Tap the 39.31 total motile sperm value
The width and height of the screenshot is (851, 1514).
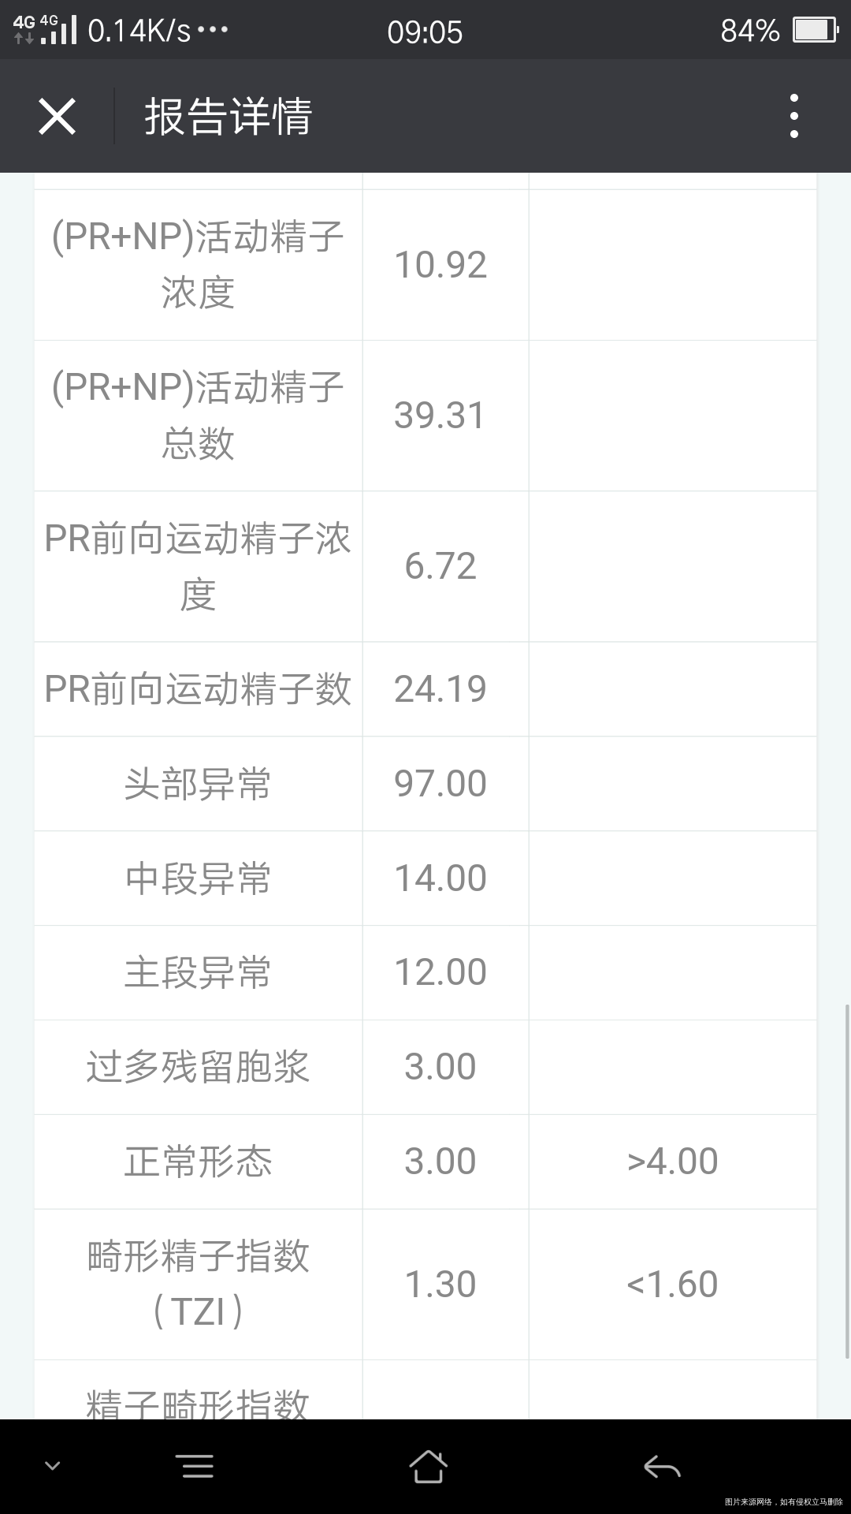440,416
